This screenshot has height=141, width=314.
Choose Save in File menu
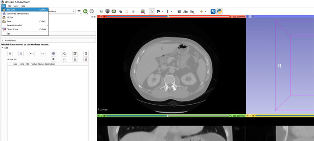tap(25, 22)
